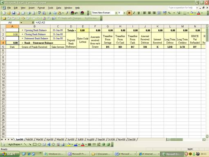Click the Windows Start button

(9, 154)
